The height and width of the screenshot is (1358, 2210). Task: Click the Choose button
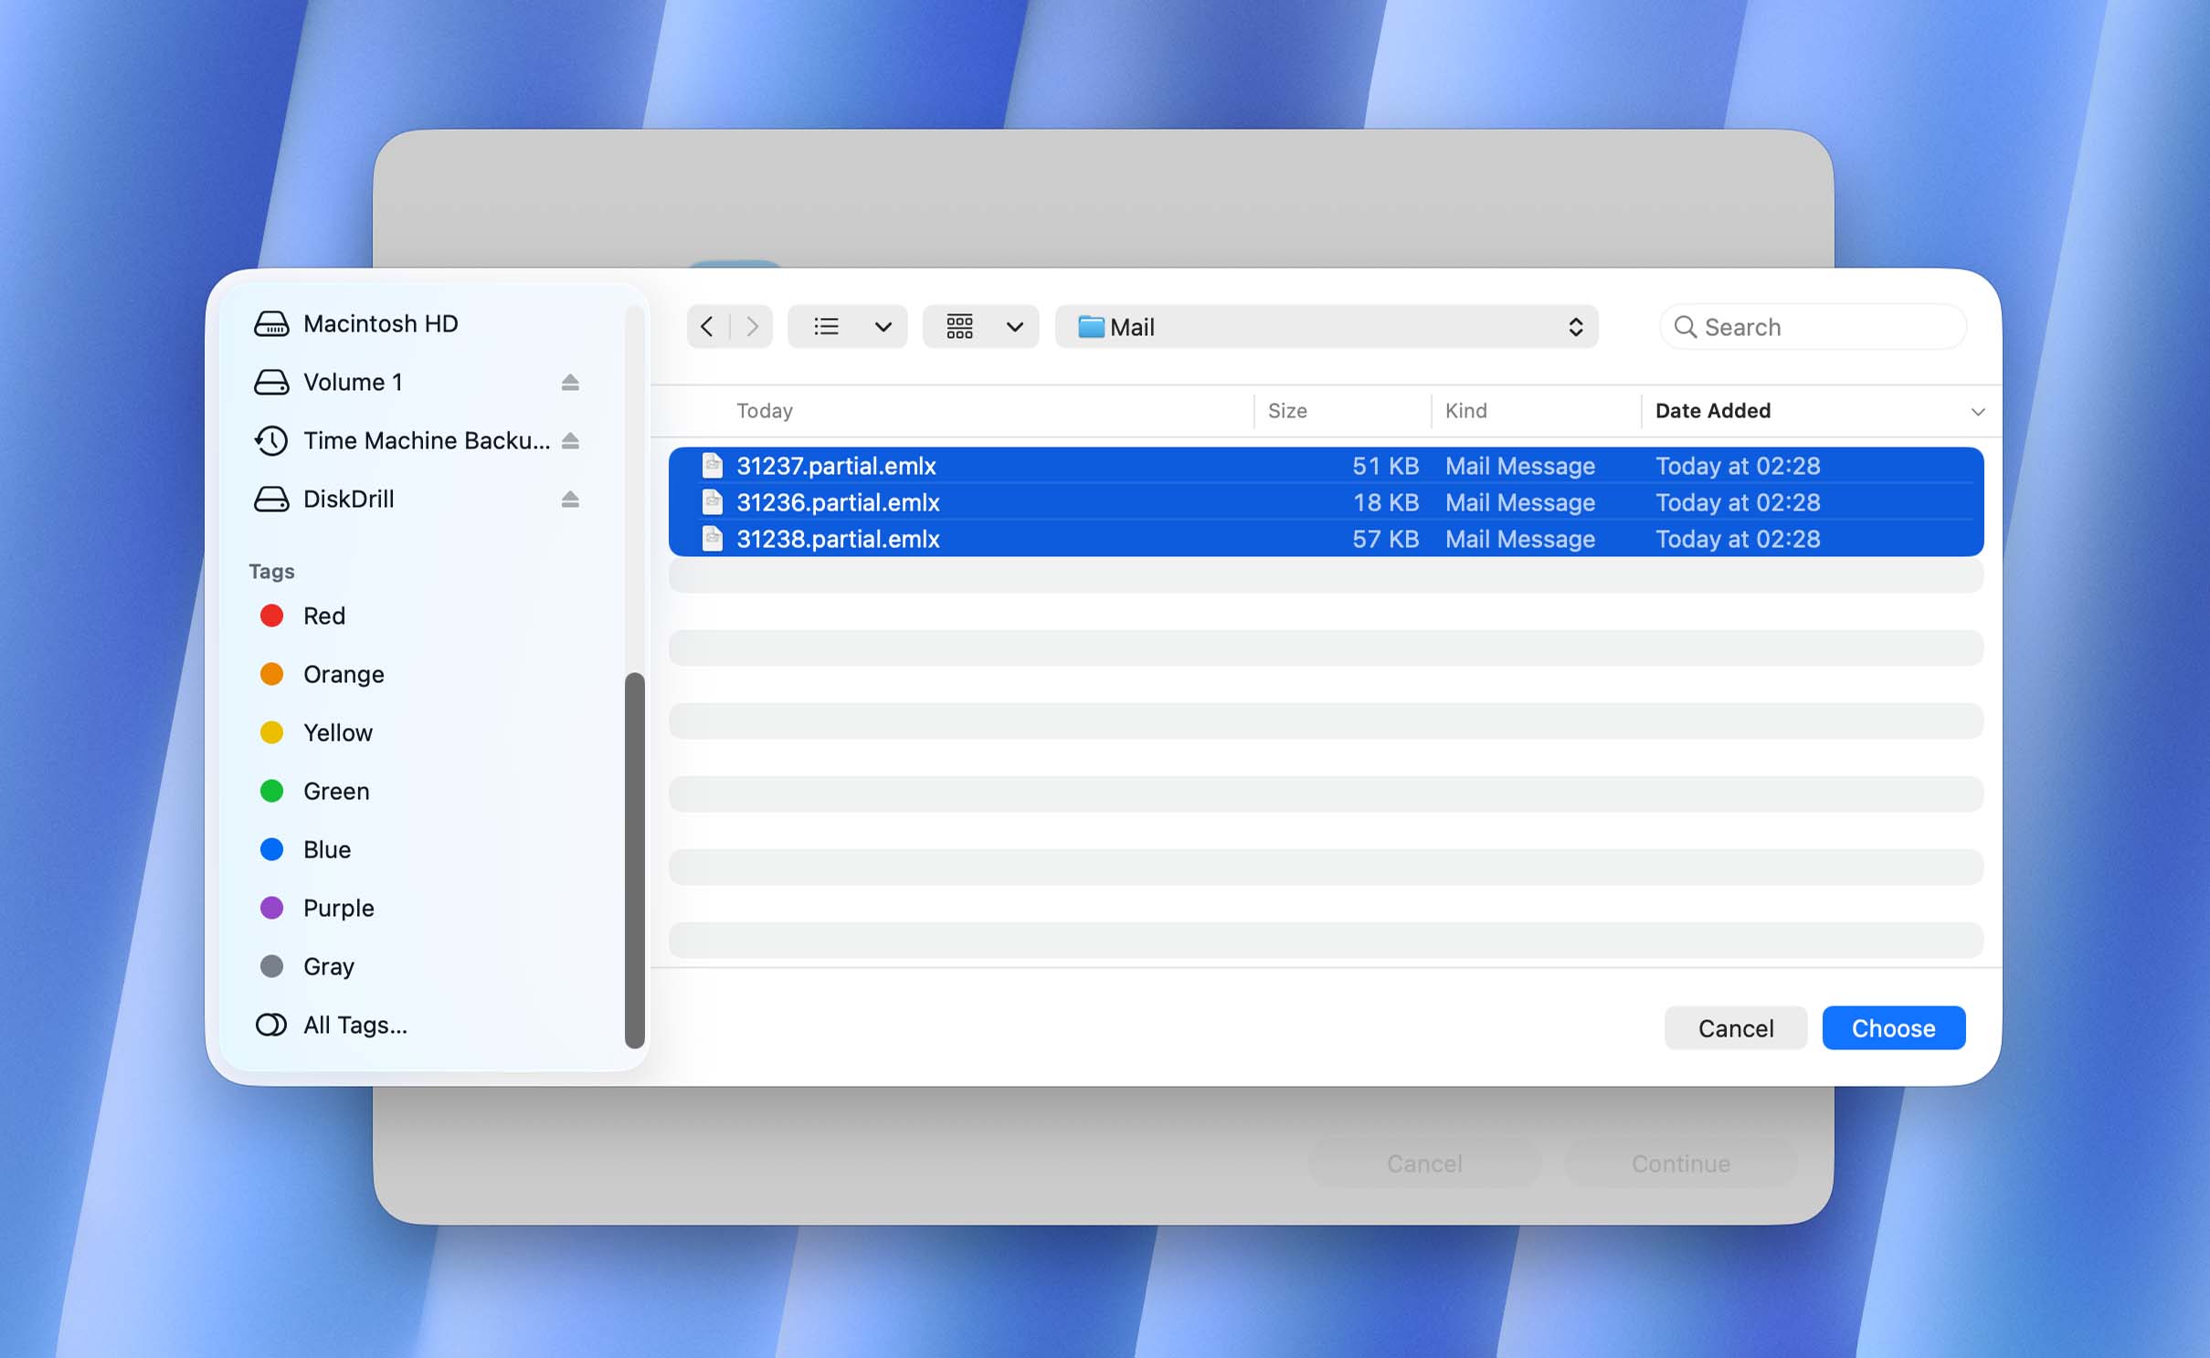tap(1893, 1027)
